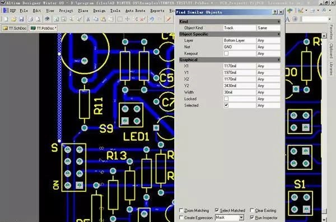Open the Tools menu
336x222 pixels.
click(115, 11)
